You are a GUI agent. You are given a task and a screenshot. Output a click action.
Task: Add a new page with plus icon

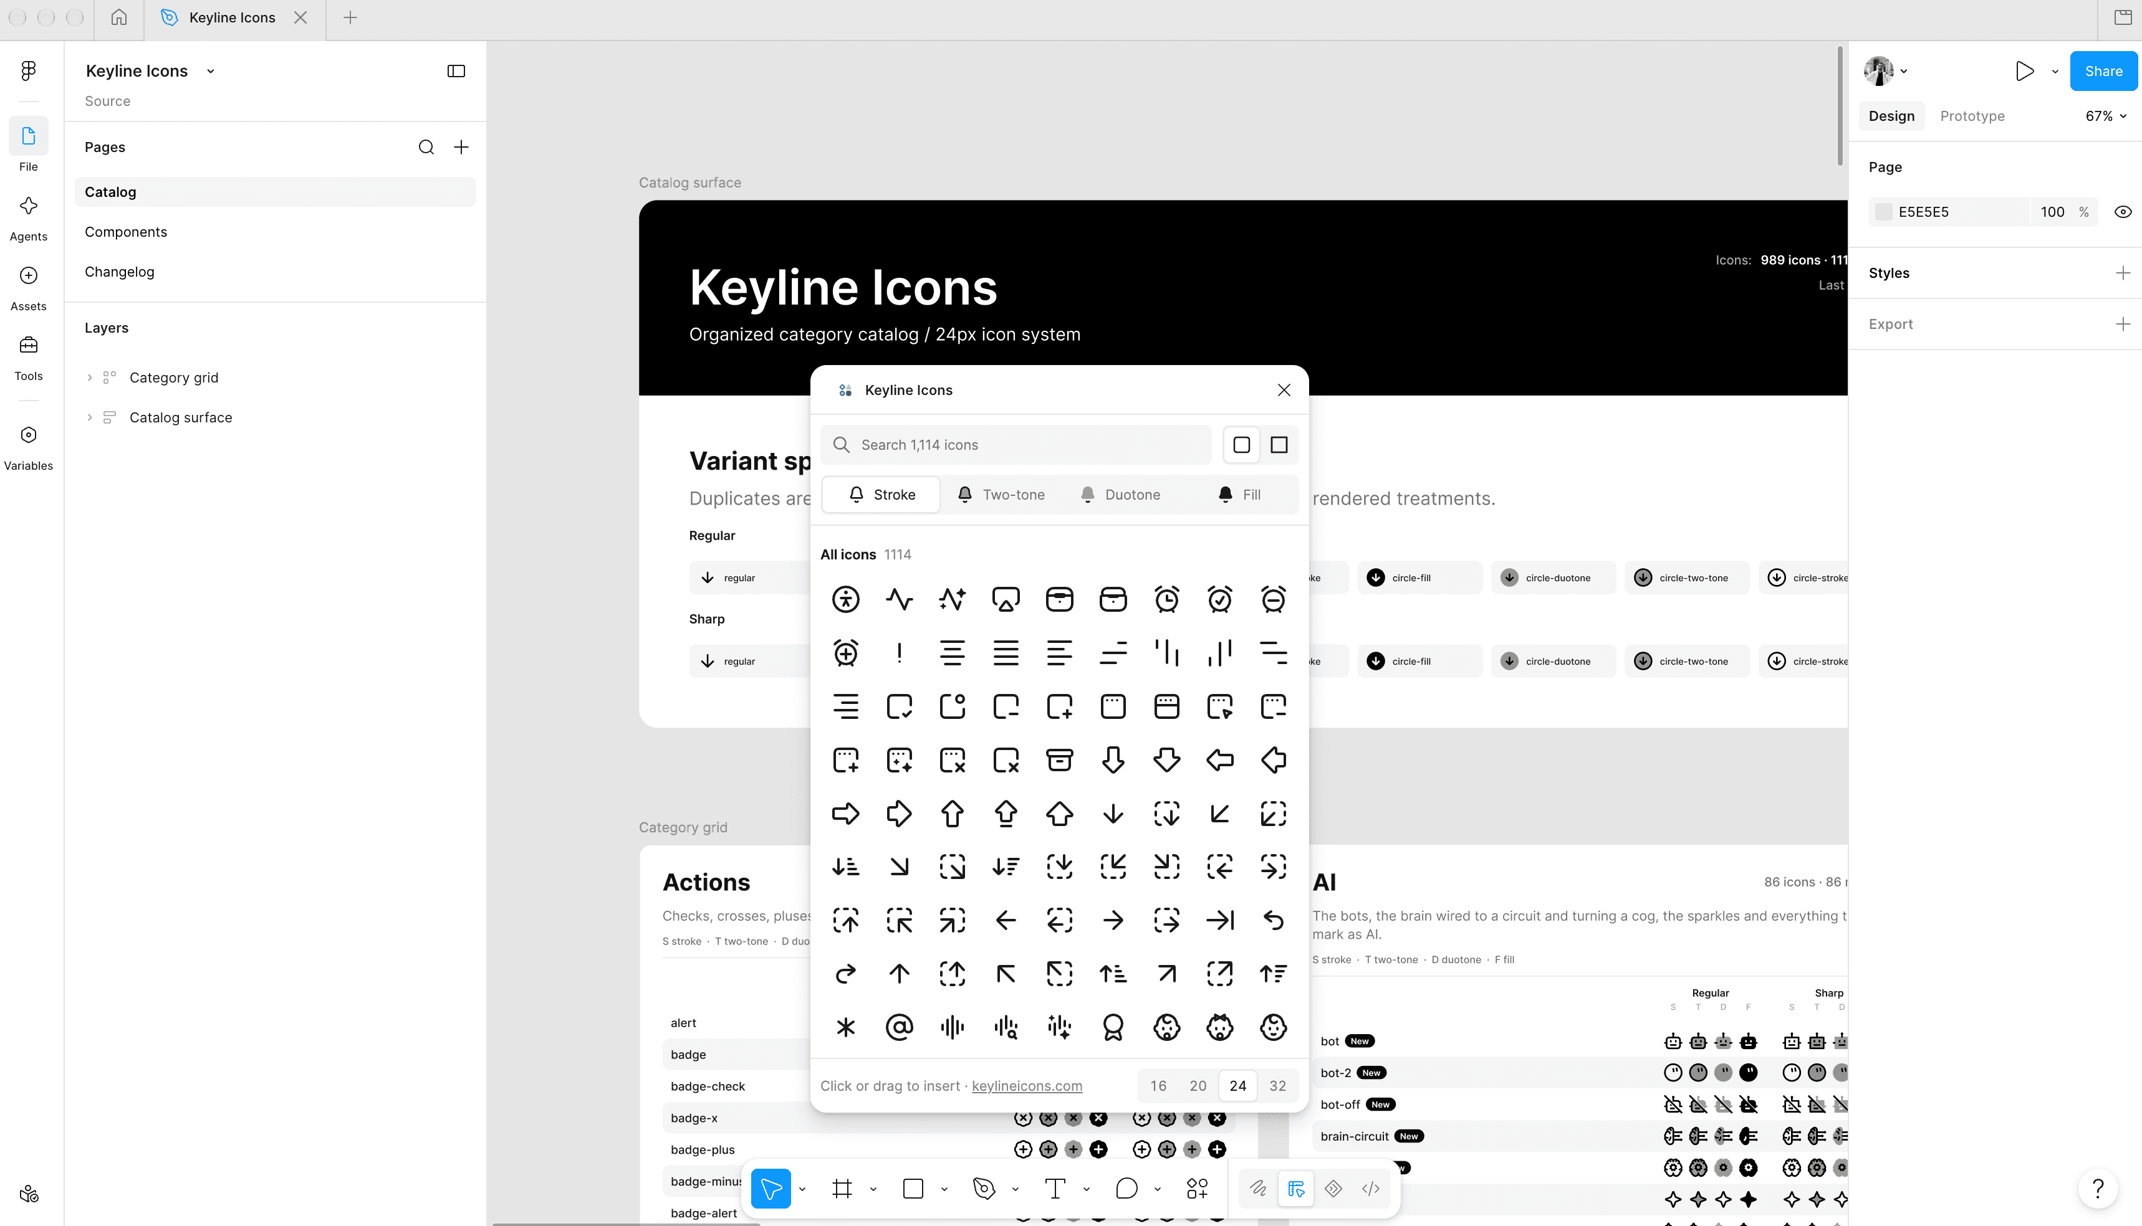461,148
